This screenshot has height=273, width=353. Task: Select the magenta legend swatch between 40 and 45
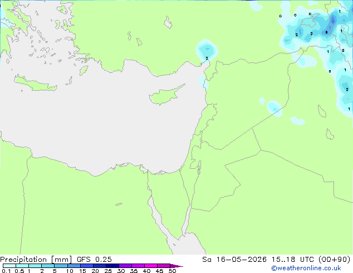pyautogui.click(x=151, y=266)
